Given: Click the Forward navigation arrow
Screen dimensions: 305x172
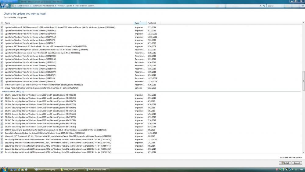Looking at the screenshot, I should (7, 6).
